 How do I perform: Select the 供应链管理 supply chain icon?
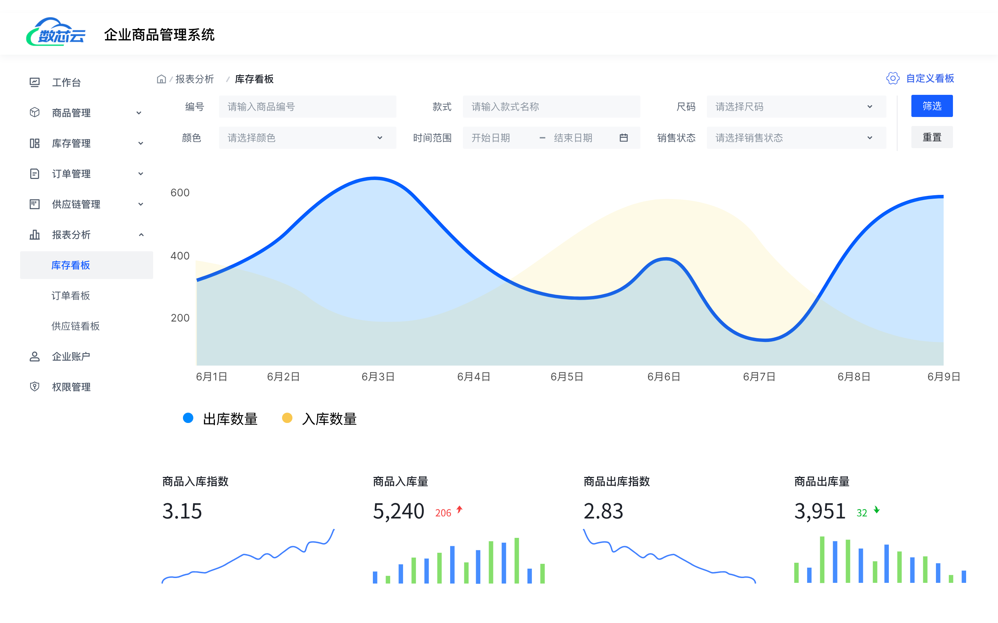pos(35,204)
